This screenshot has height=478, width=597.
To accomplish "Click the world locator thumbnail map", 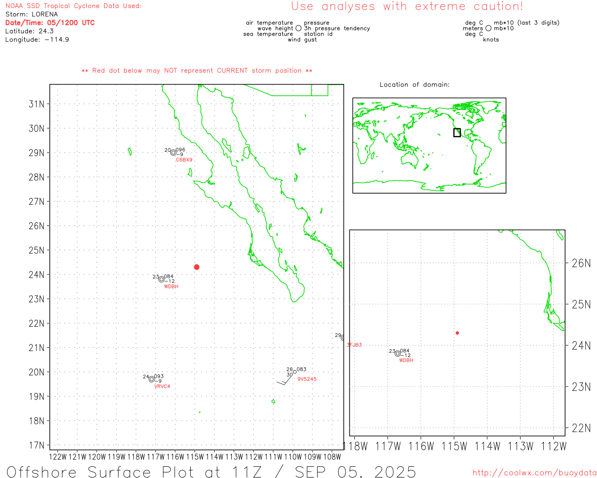I will [429, 146].
